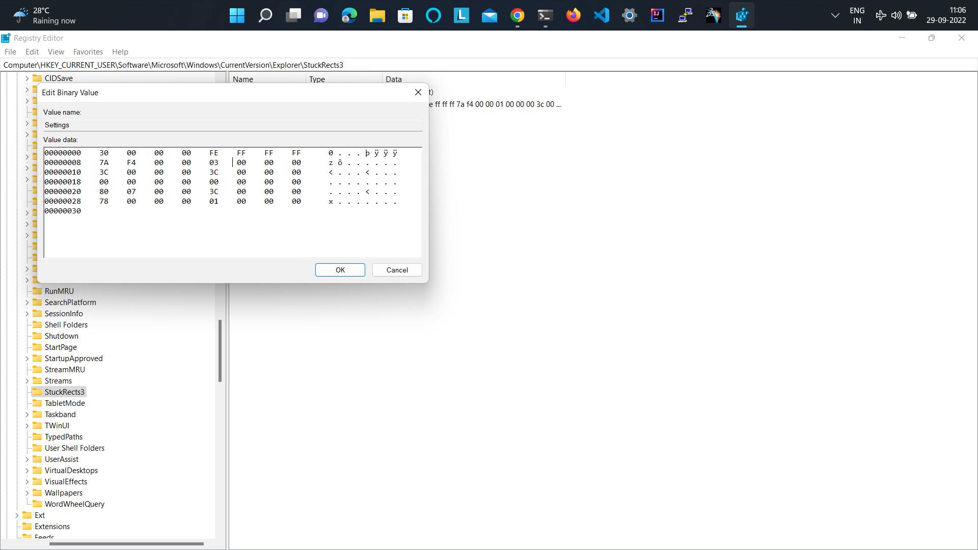Select the SessionInfo registry folder
Viewport: 978px width, 550px height.
[x=63, y=313]
